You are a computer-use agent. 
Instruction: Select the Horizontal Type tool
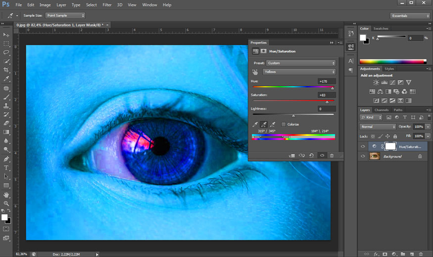(6, 168)
